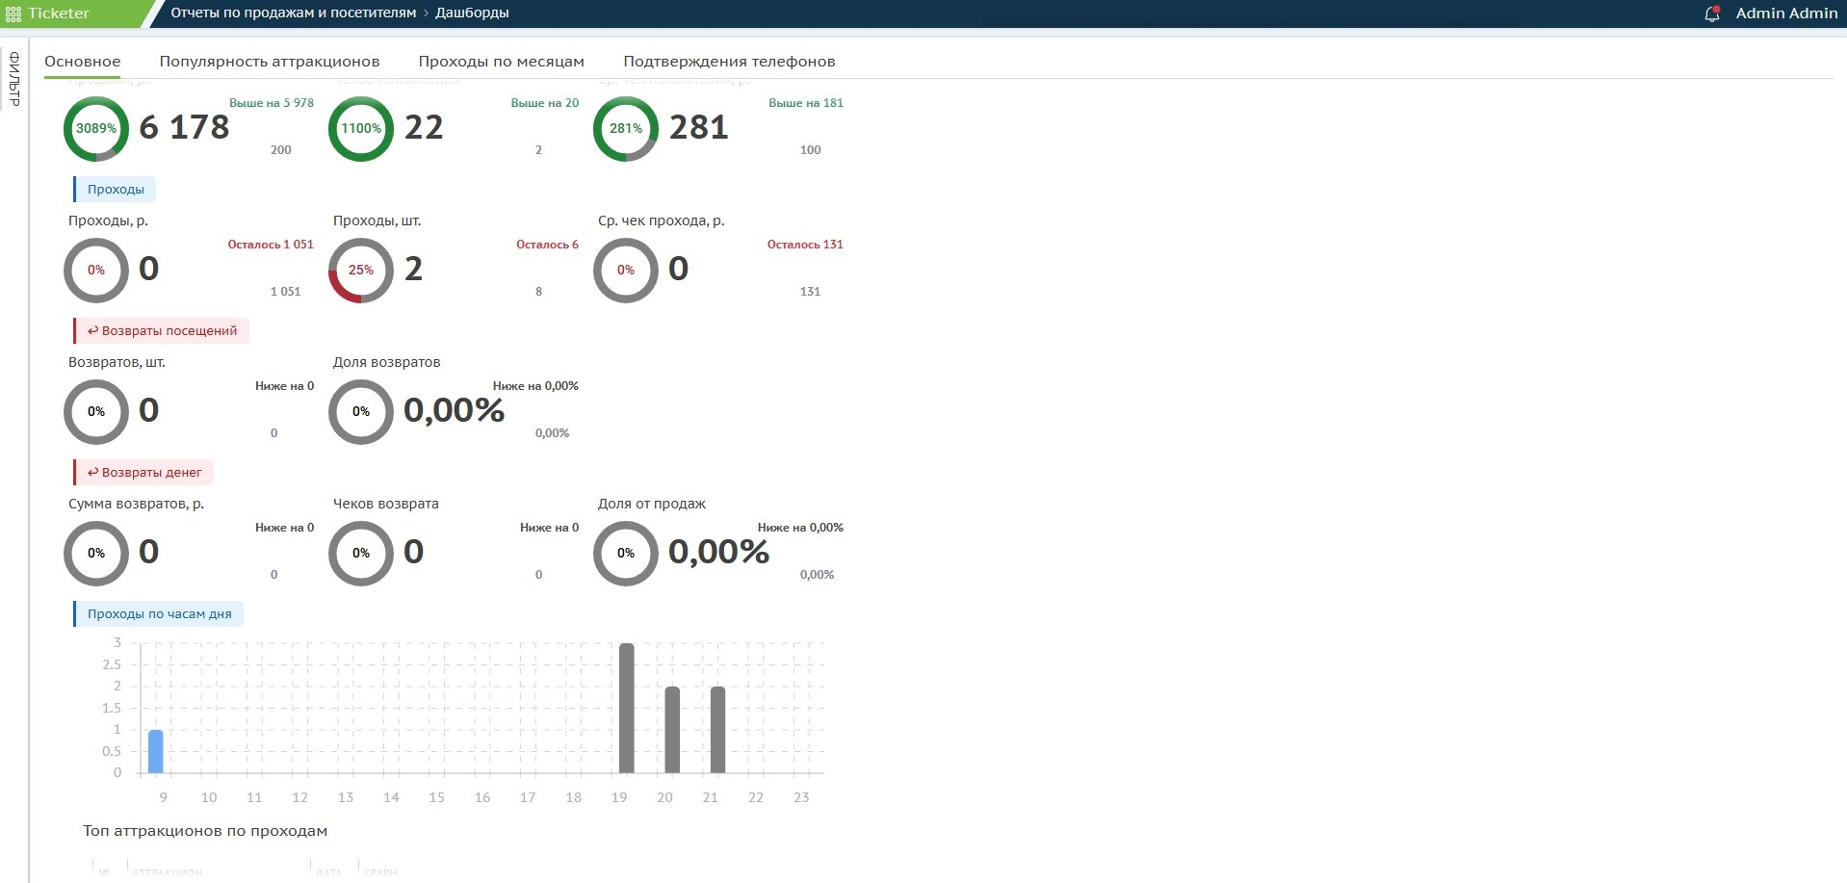
Task: Expand the ФИЛЬТР side panel
Action: click(x=14, y=78)
